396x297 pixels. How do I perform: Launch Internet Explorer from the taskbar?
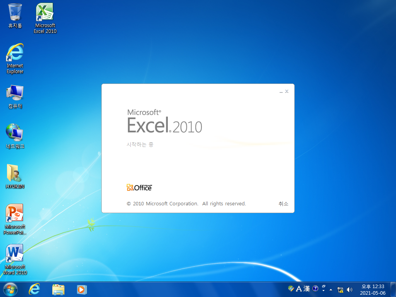(x=34, y=289)
